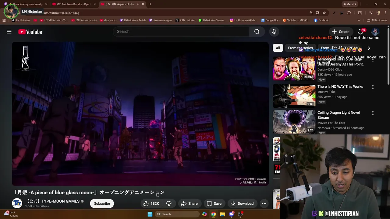Open 'There Is NO WAY This Works' title
This screenshot has width=390, height=219.
340,87
